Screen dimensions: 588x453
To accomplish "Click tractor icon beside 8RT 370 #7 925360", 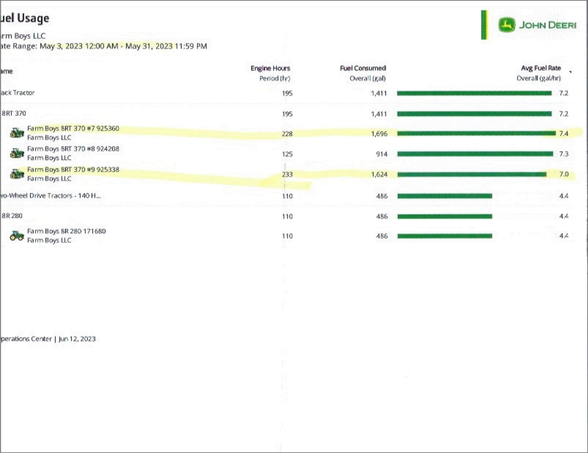I will tap(17, 133).
